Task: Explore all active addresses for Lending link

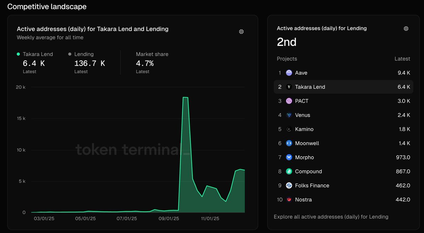Action: click(331, 217)
